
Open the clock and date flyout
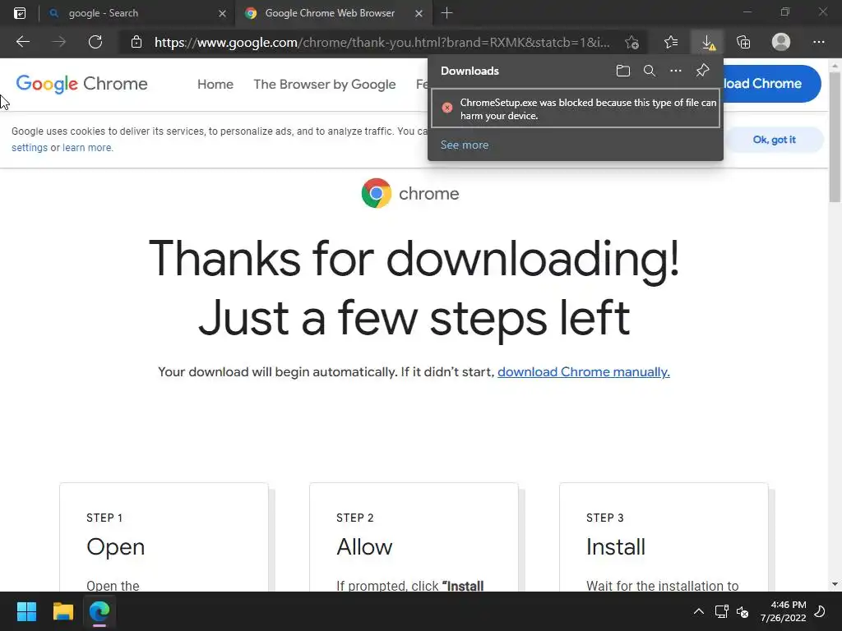783,611
